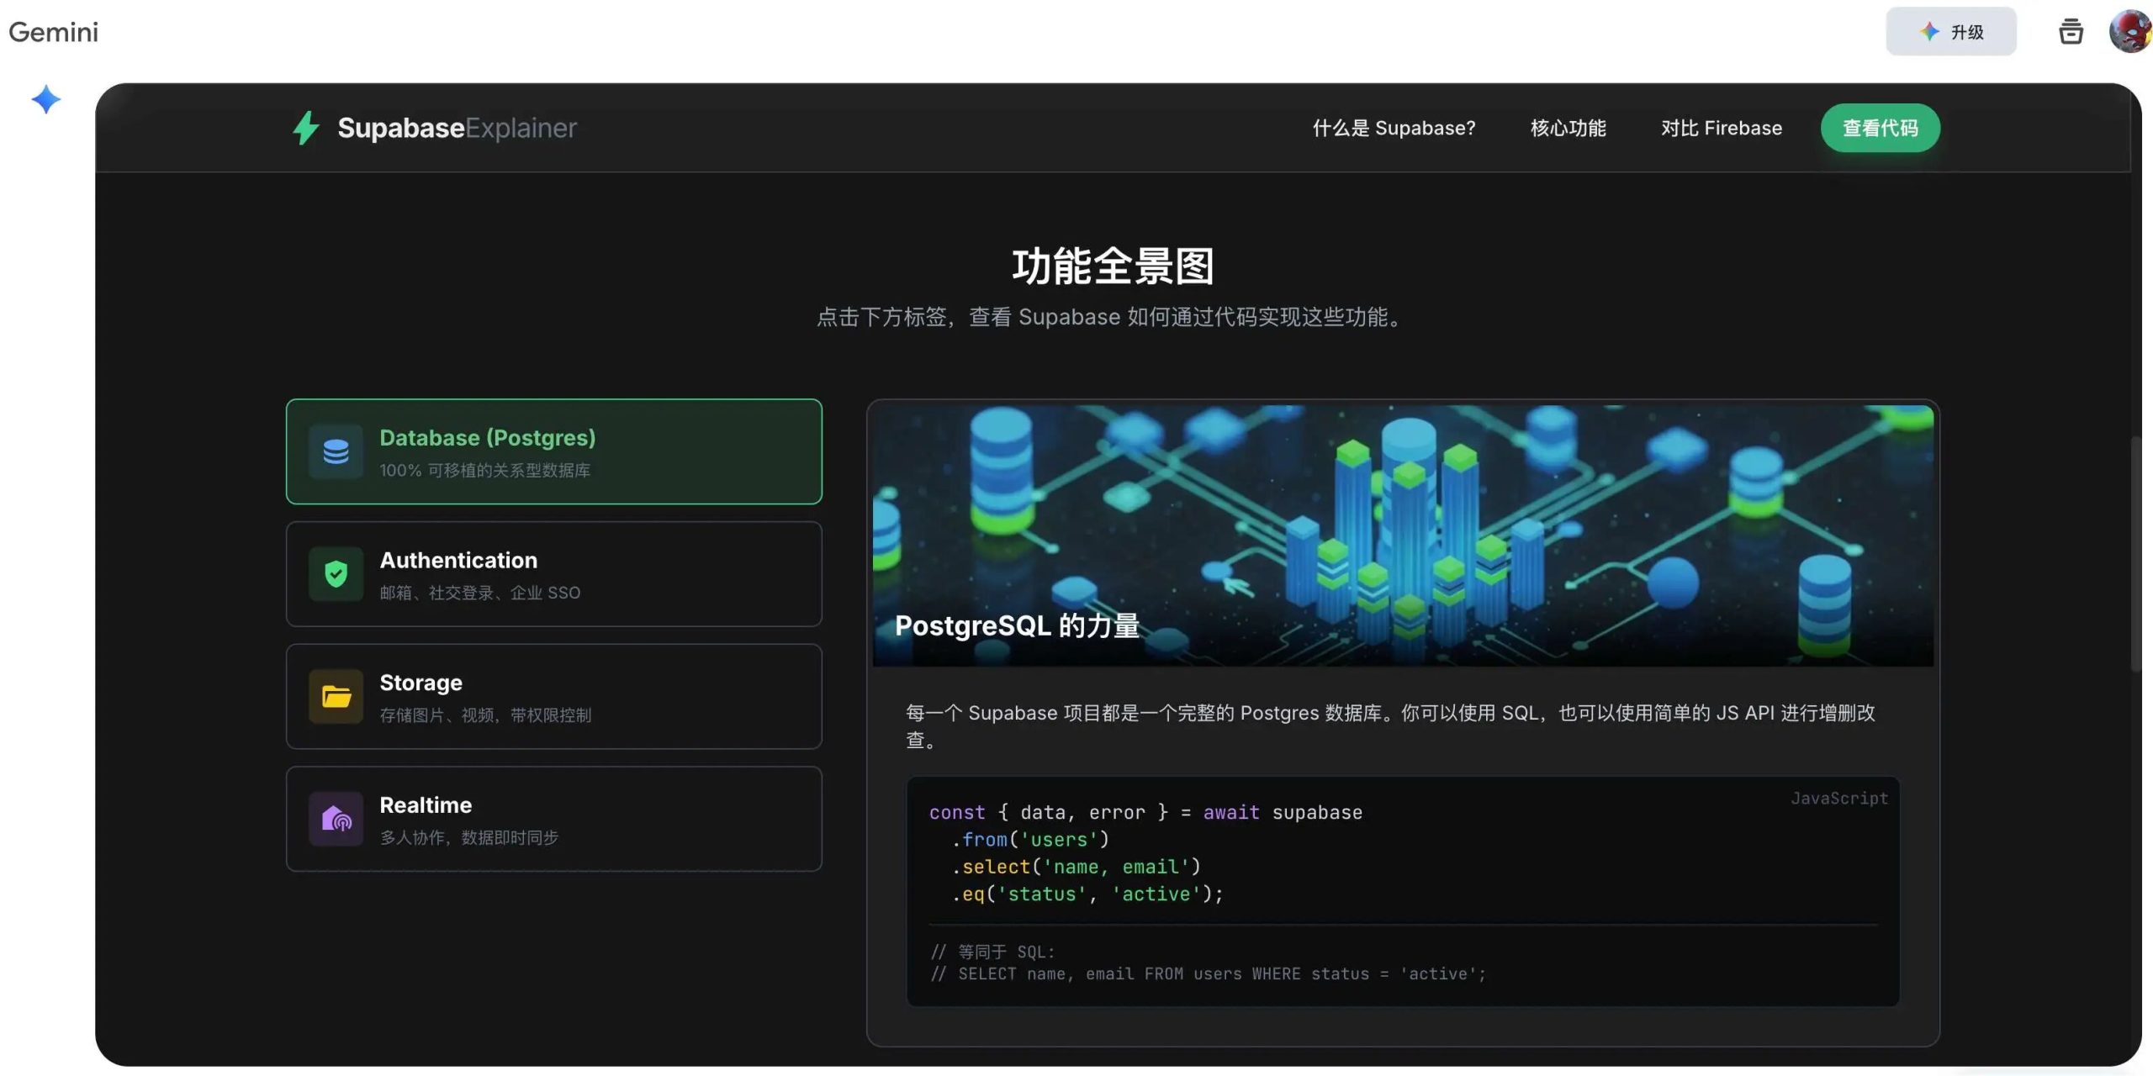This screenshot has width=2153, height=1076.
Task: Click the 升级 upgrade button
Action: [1952, 32]
